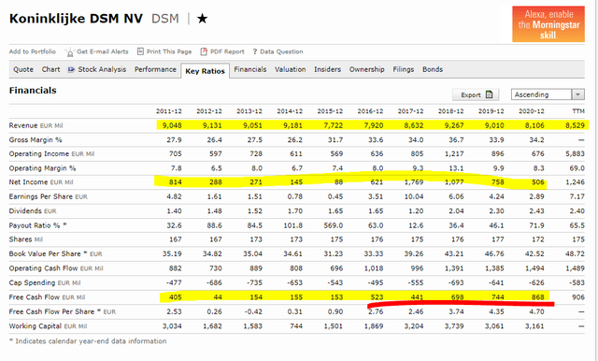Switch to the Ownership tab
The width and height of the screenshot is (598, 361).
point(366,69)
